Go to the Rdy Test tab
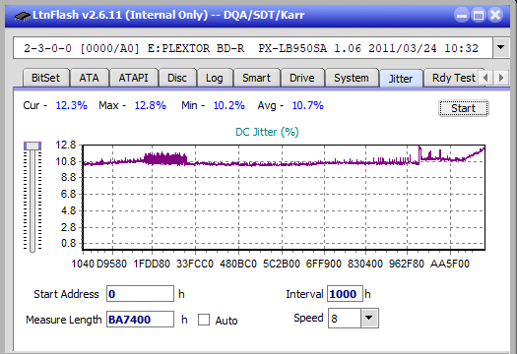This screenshot has height=354, width=517. 454,78
